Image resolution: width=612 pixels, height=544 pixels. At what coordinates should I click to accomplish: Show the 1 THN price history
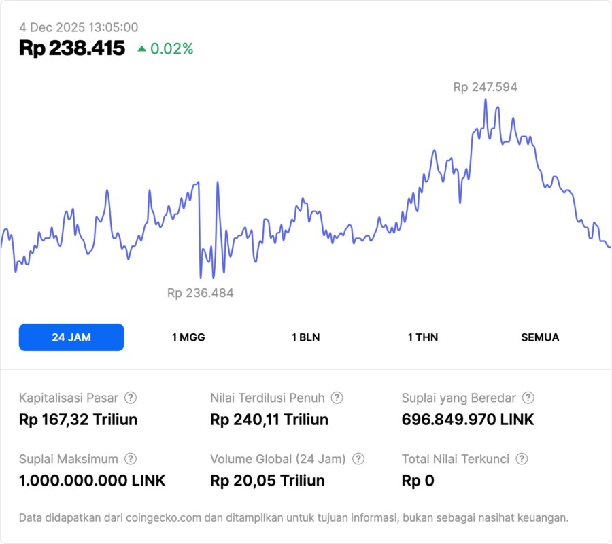pyautogui.click(x=423, y=337)
